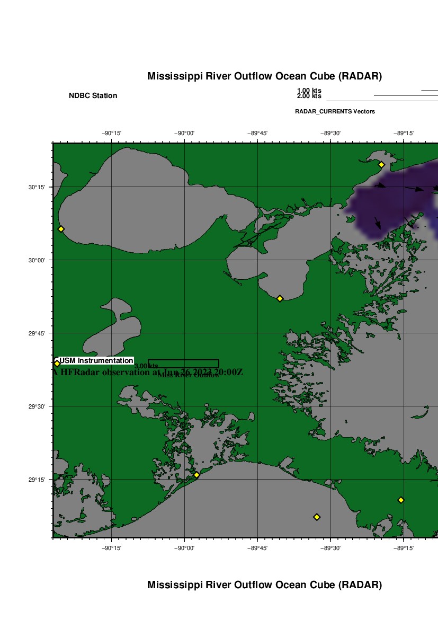Click the 2.00 kts scale label

click(x=309, y=96)
